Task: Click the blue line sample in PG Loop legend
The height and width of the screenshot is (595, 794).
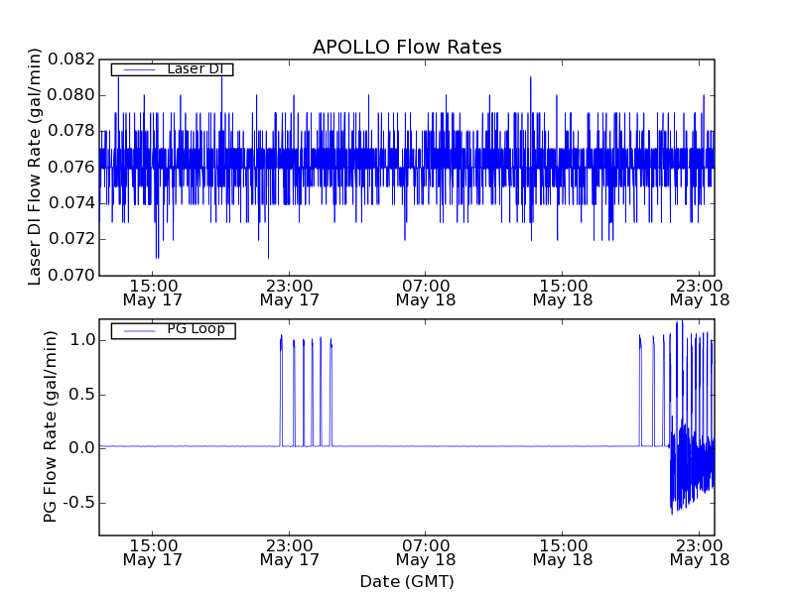Action: click(x=139, y=330)
